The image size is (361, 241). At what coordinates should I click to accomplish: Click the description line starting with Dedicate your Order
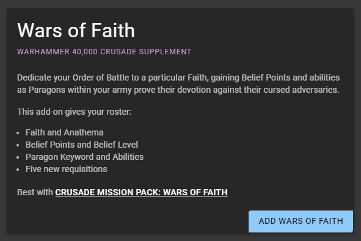click(178, 77)
